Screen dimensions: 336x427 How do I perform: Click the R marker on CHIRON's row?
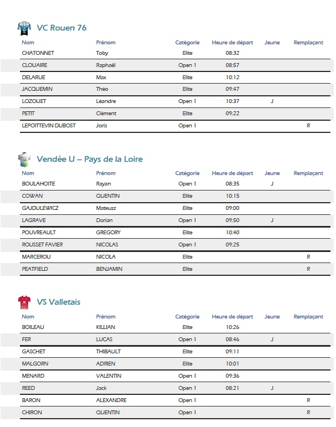[x=308, y=413]
